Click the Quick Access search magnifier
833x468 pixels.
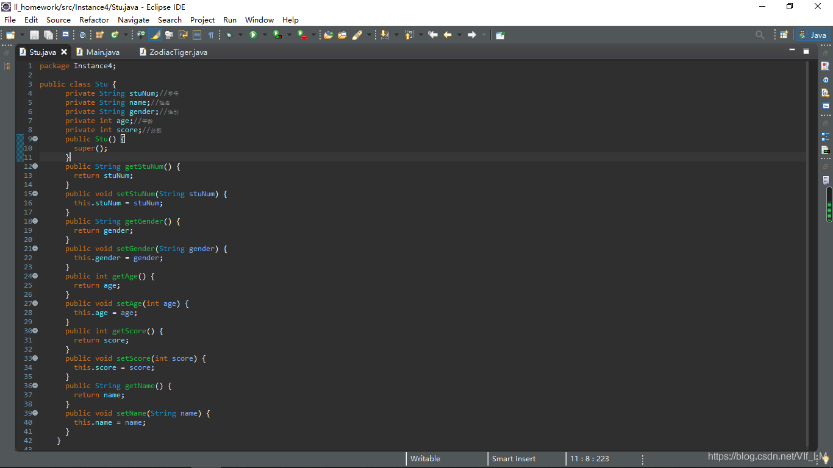tap(760, 35)
